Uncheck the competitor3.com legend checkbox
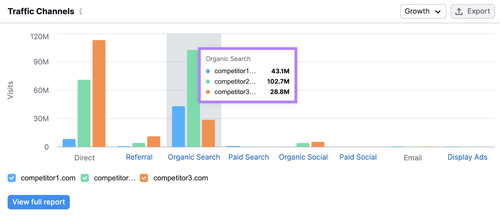The image size is (500, 219). (x=144, y=178)
